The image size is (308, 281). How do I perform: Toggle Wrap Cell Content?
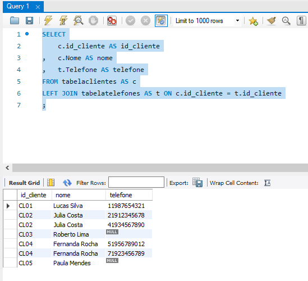coord(268,183)
